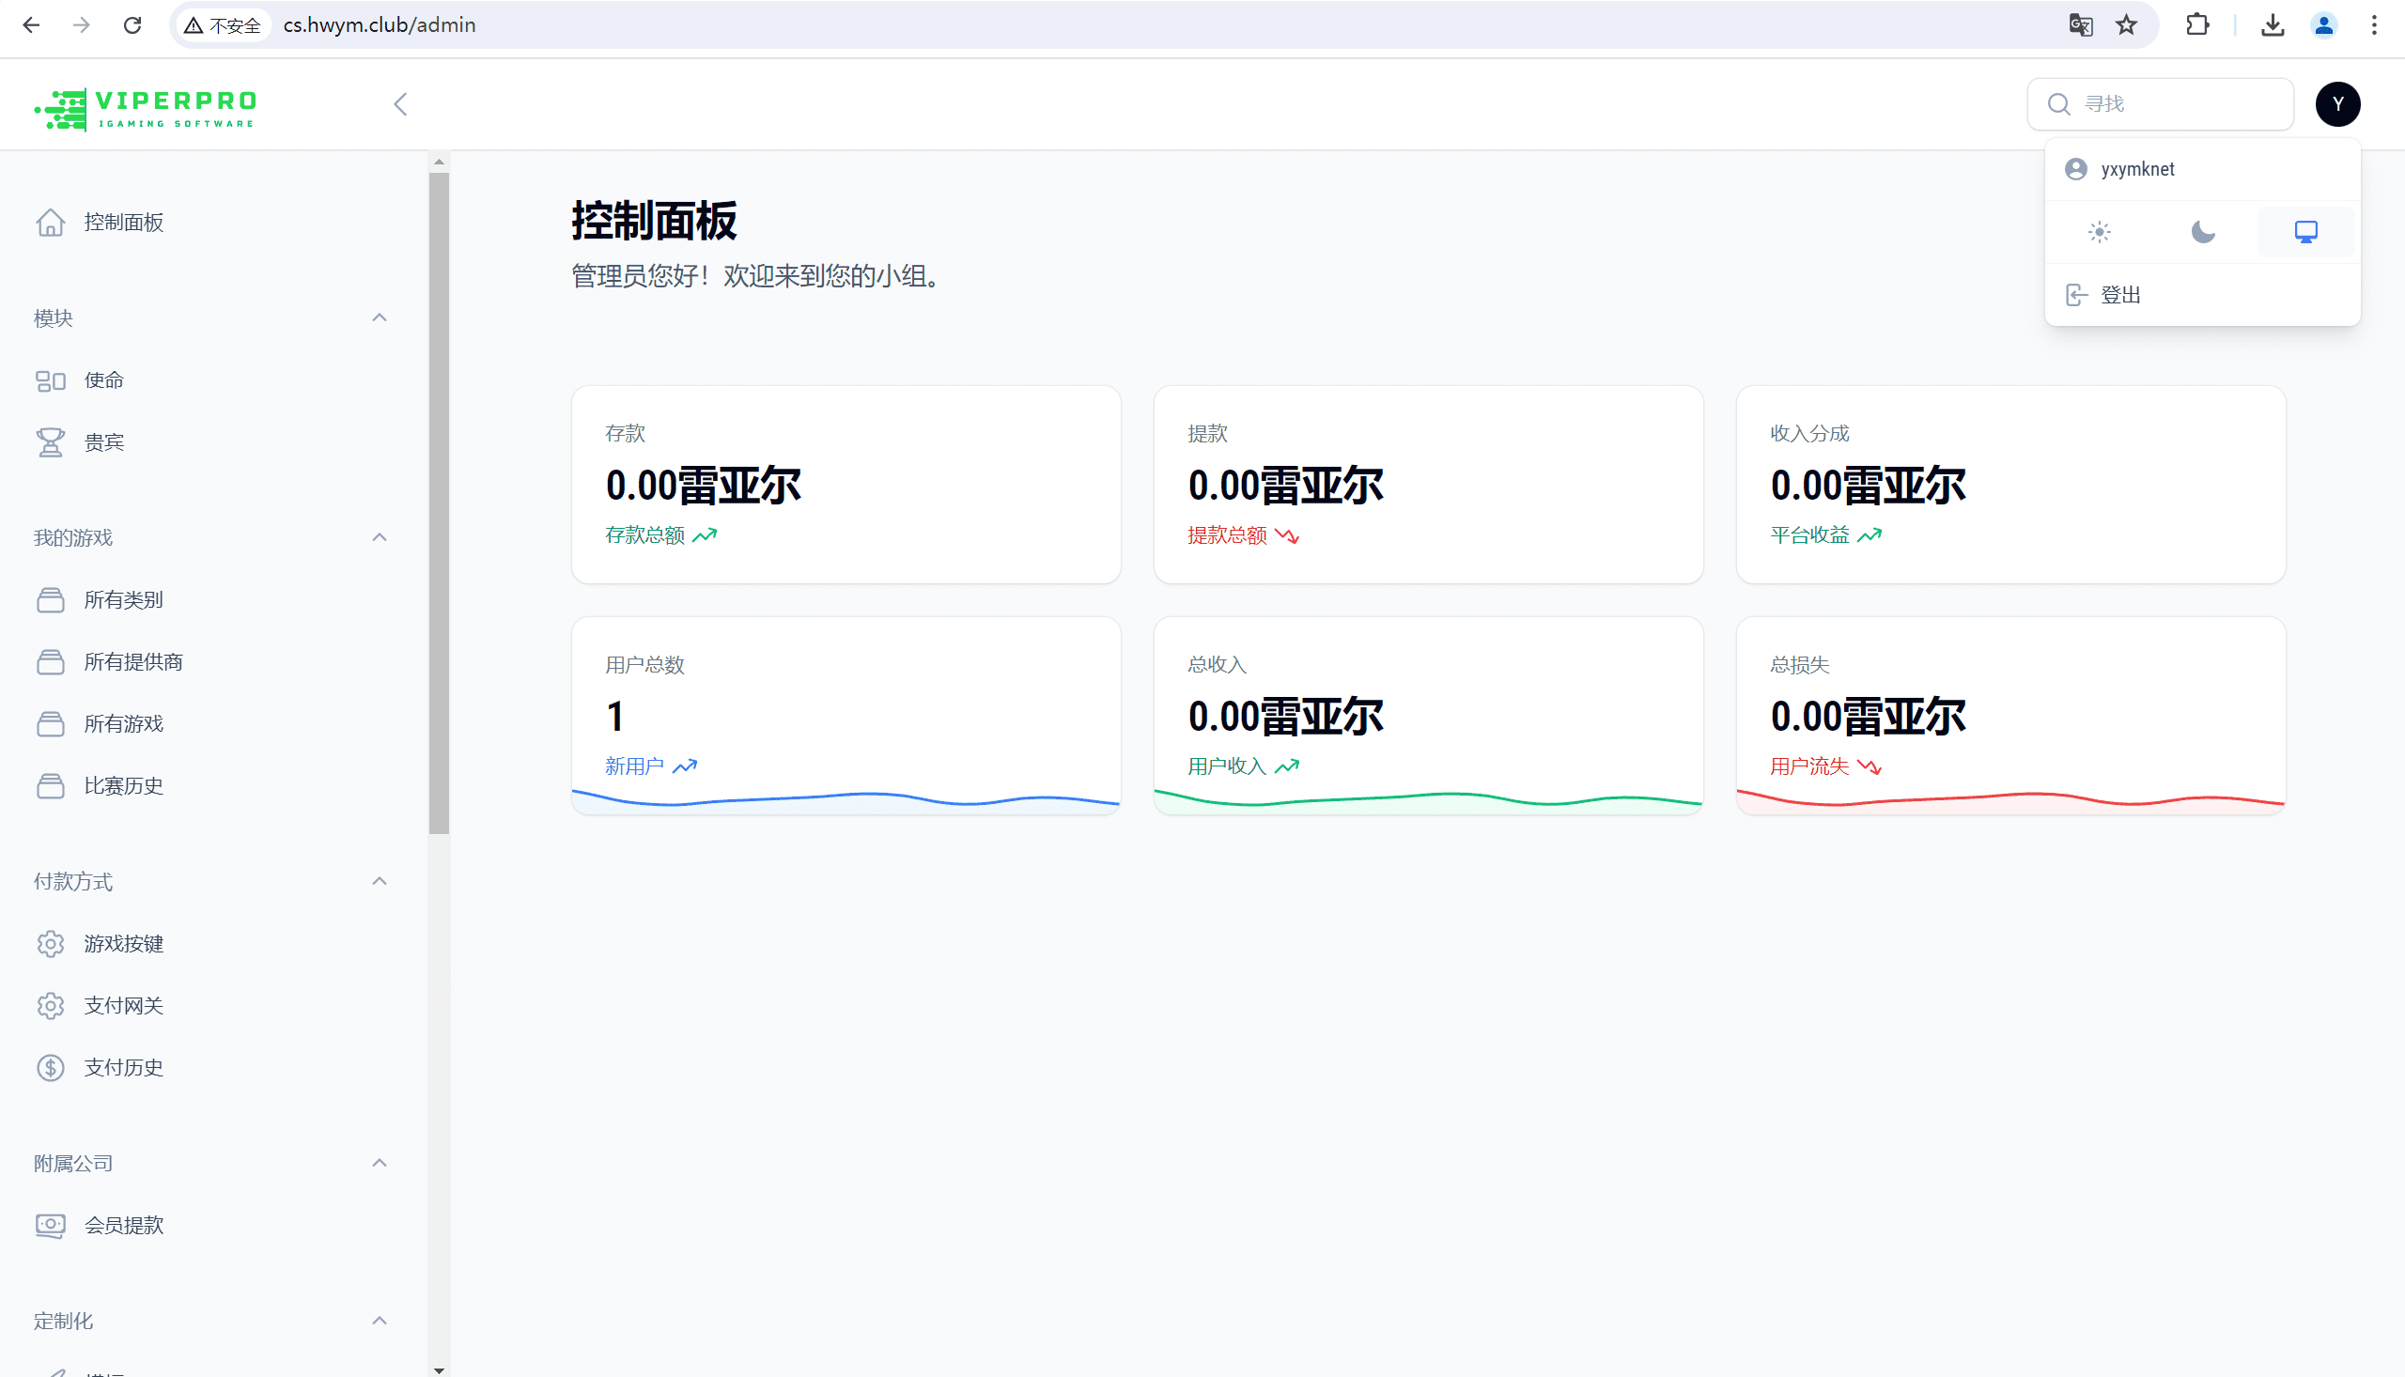This screenshot has height=1377, width=2405.
Task: Open the browser downloads icon
Action: [2273, 25]
